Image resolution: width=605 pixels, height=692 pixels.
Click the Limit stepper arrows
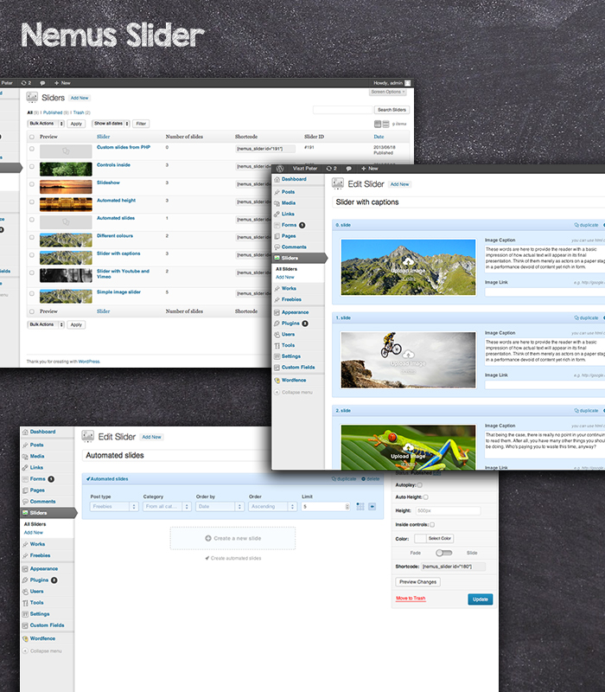(x=347, y=507)
